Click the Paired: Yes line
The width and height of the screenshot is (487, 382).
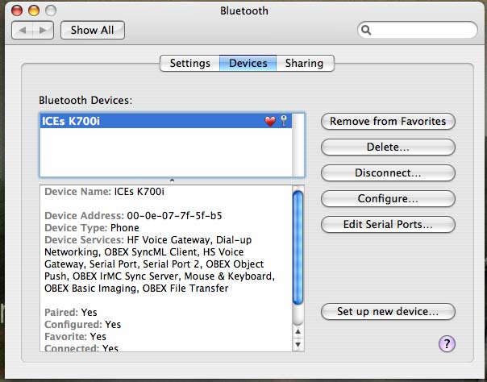71,312
